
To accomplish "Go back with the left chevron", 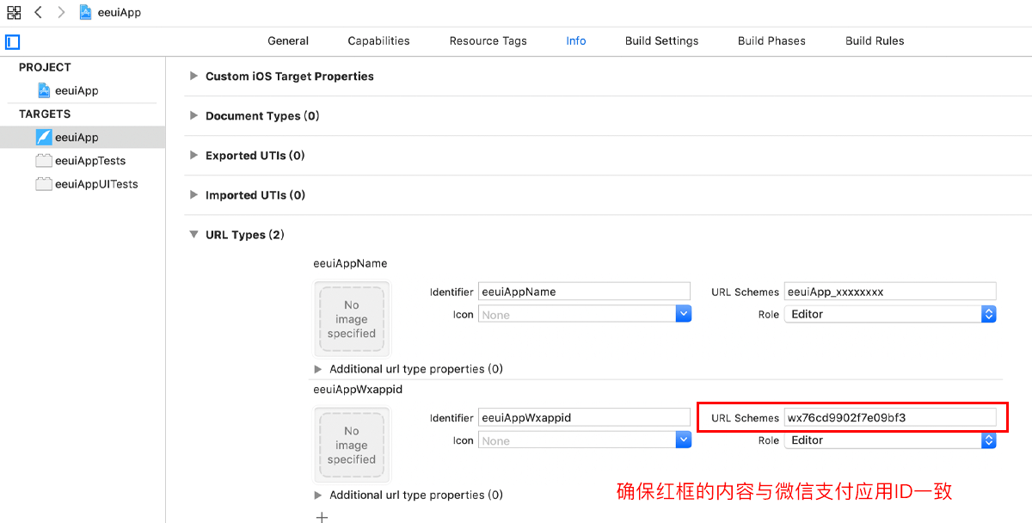I will pyautogui.click(x=39, y=13).
